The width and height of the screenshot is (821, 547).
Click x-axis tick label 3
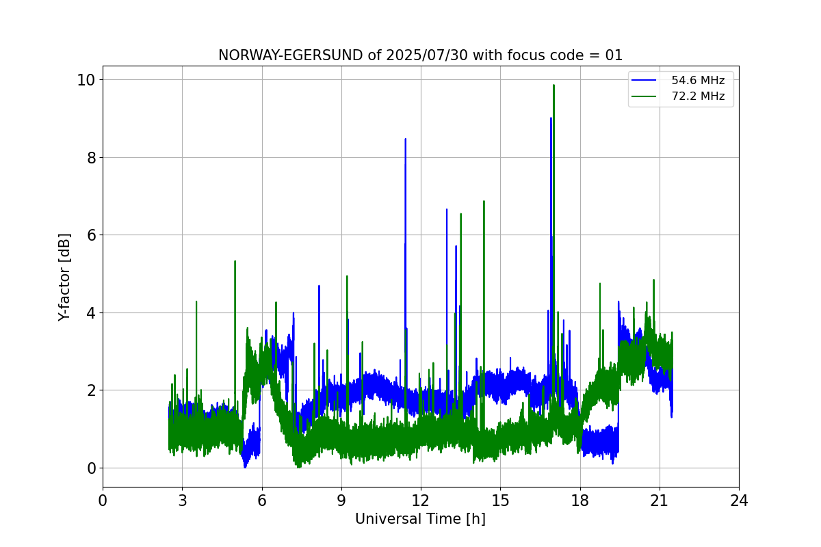182,501
